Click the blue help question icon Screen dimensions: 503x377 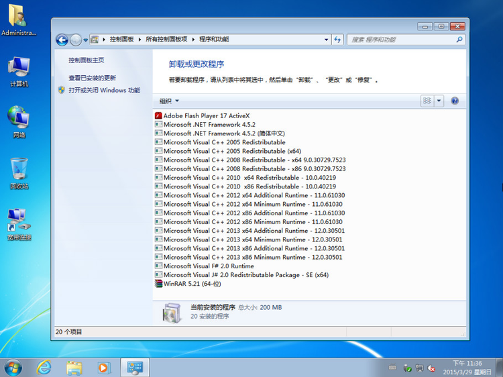point(455,101)
